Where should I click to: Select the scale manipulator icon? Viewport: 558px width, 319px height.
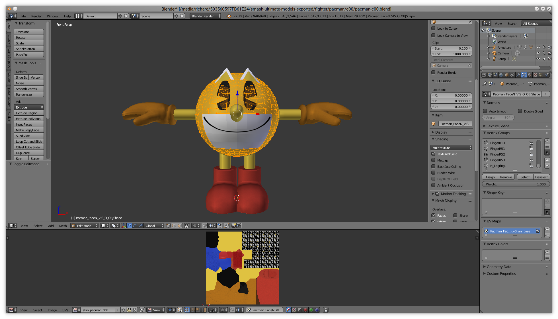pos(141,226)
